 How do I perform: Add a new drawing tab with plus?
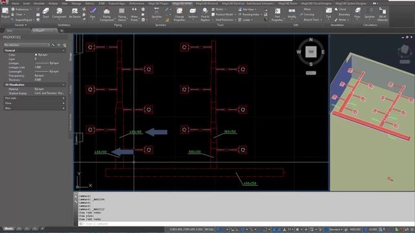[62, 30]
